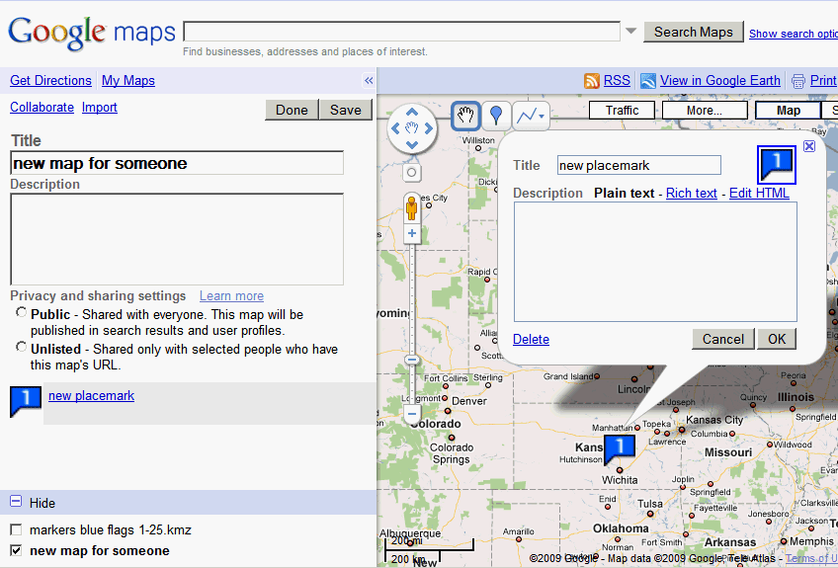The width and height of the screenshot is (838, 568).
Task: Click the RSS link
Action: [617, 81]
